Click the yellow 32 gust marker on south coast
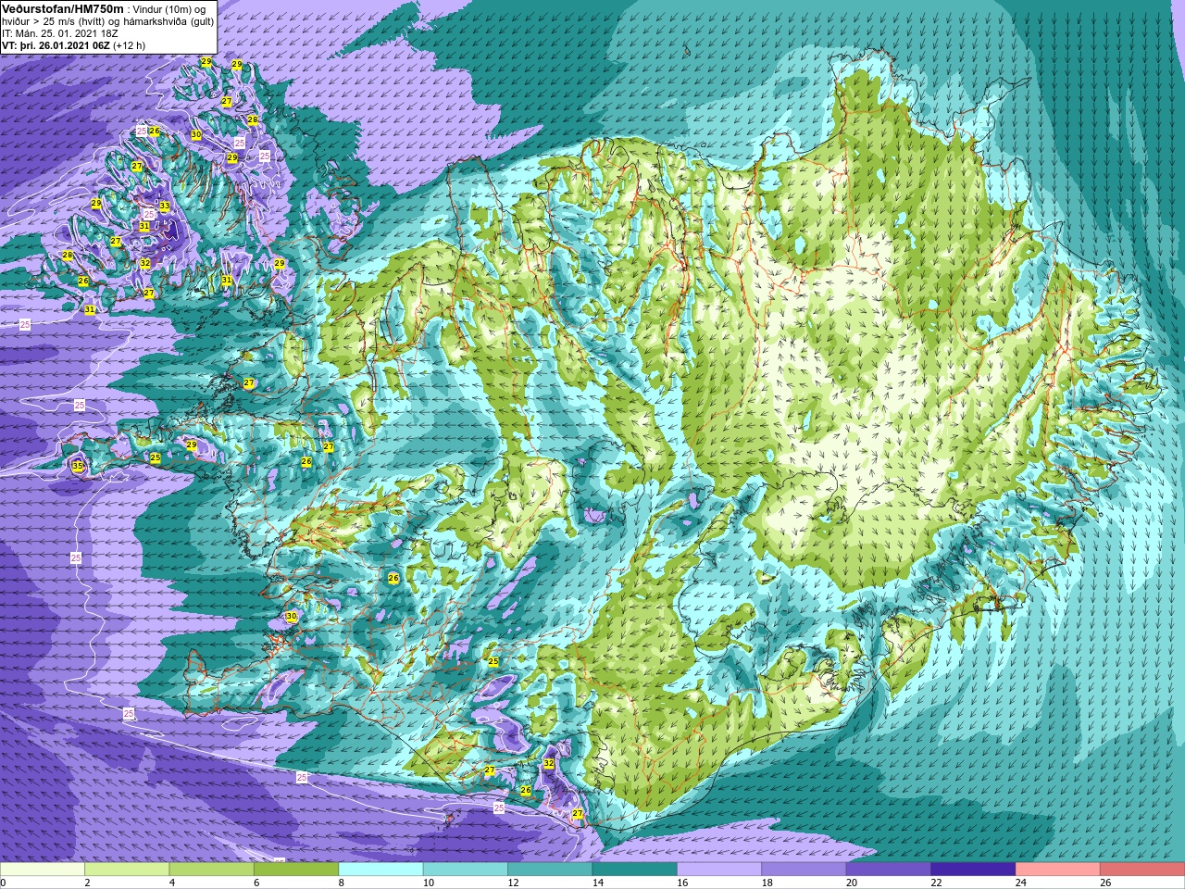Screen dimensions: 1185x889 pos(549,764)
